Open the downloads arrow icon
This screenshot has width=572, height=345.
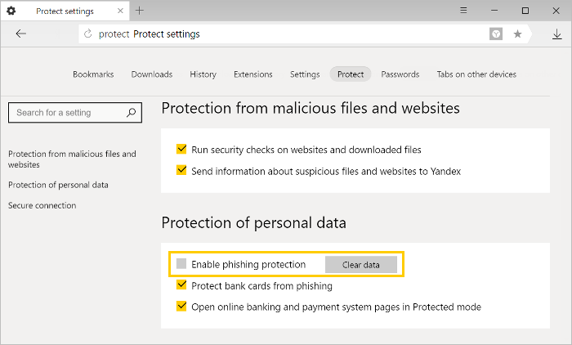click(556, 34)
